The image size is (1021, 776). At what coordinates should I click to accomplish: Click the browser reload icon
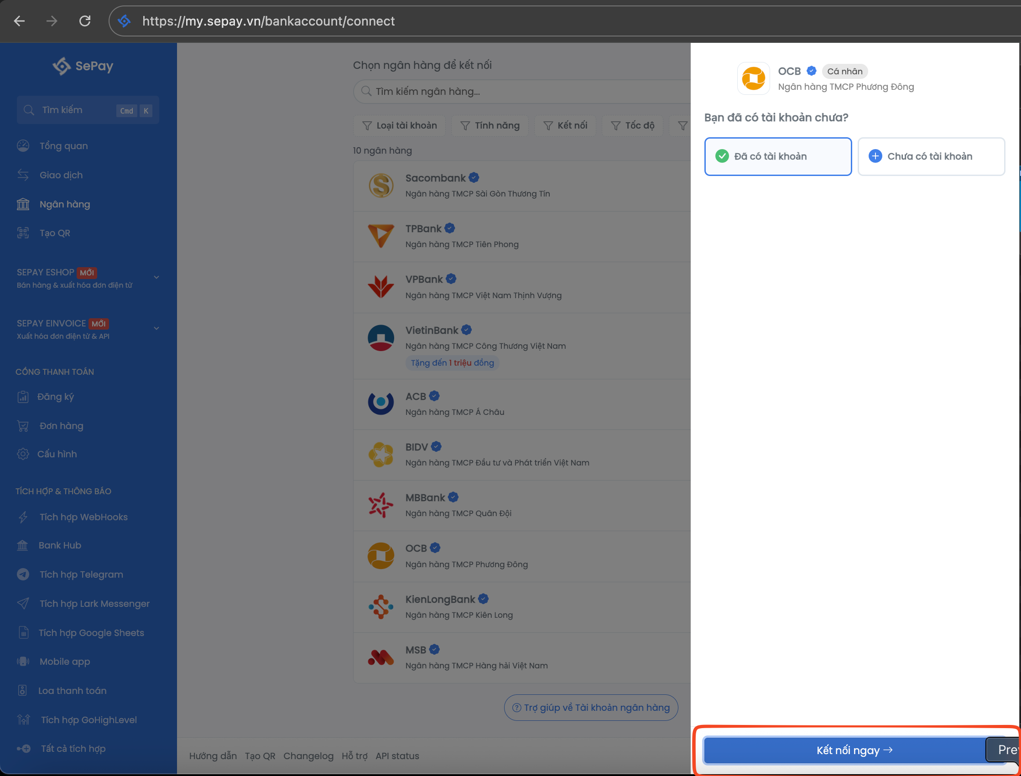click(84, 21)
